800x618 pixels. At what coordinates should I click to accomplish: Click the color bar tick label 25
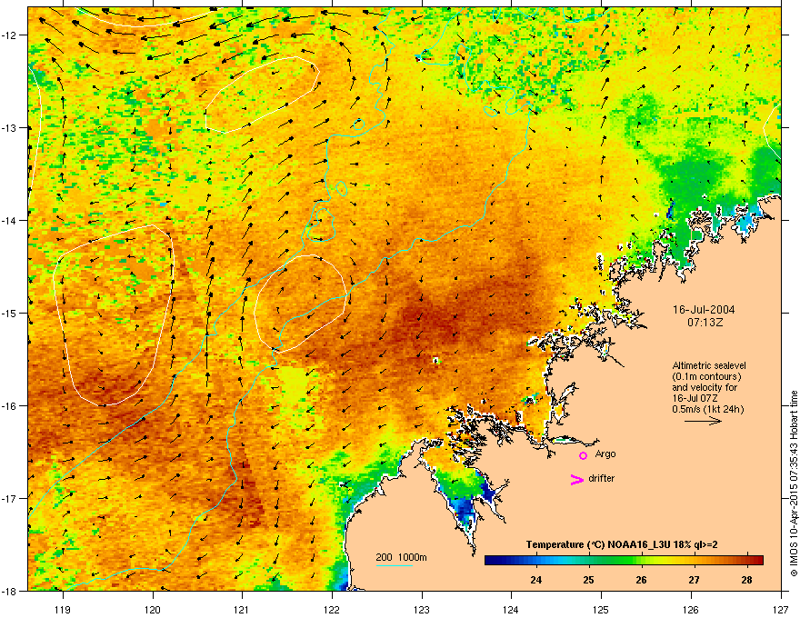pos(588,580)
